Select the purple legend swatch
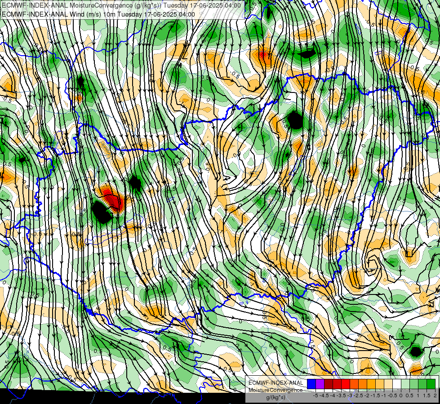440x404 pixels. tap(320, 384)
